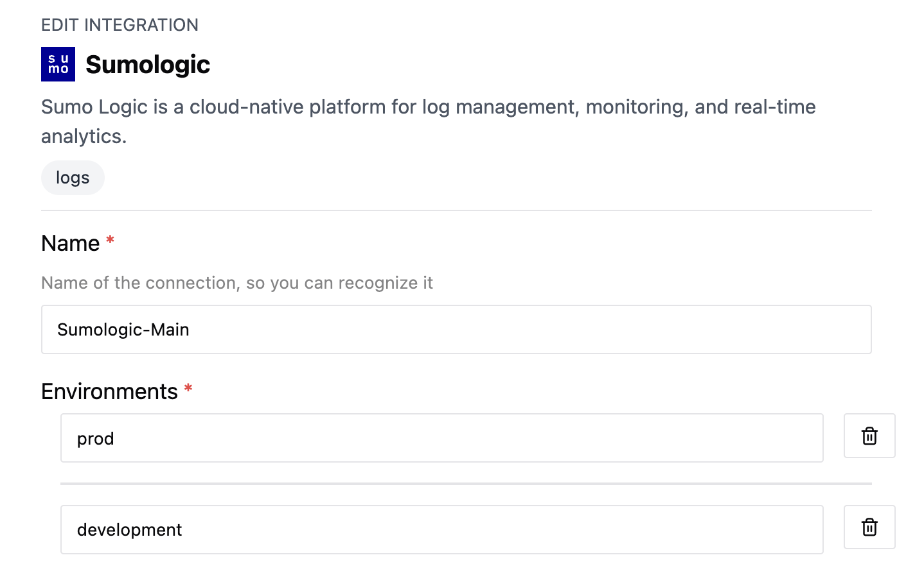This screenshot has height=580, width=924.
Task: Focus the Name field containing Sumologic-Main
Action: [456, 329]
